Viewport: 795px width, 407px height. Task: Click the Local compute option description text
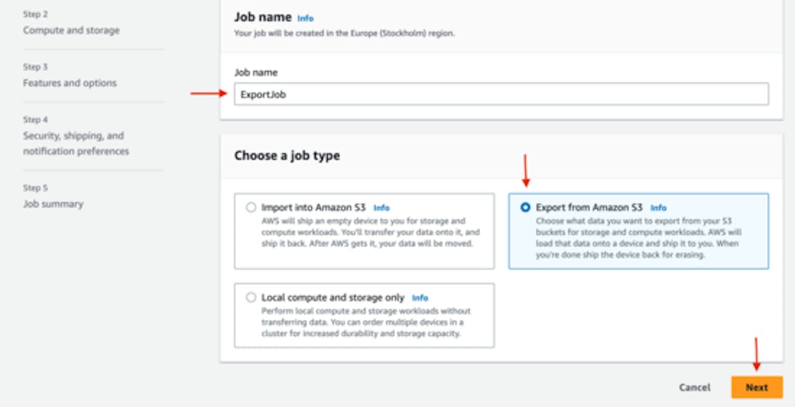pos(366,322)
